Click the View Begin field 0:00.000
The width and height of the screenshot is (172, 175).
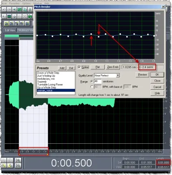[130, 167]
